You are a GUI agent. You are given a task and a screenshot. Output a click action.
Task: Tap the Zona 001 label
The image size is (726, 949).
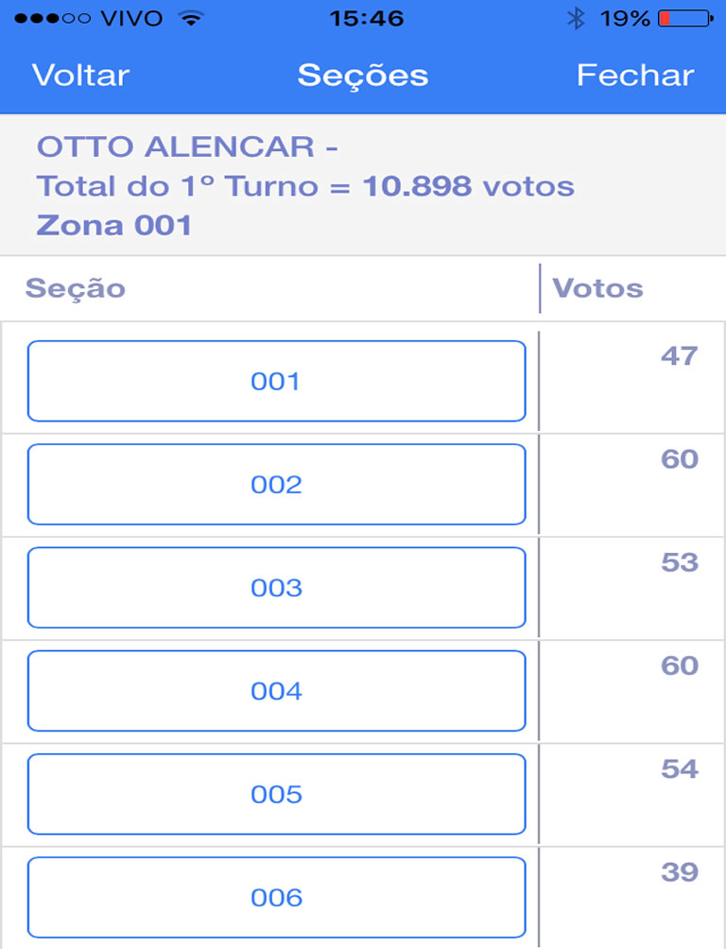point(113,225)
